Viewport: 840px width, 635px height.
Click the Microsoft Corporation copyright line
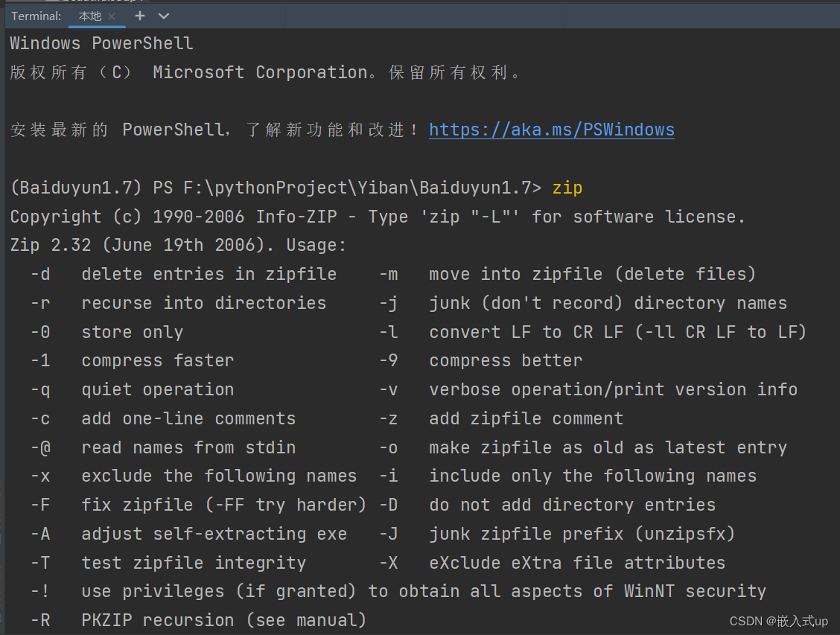pyautogui.click(x=265, y=72)
